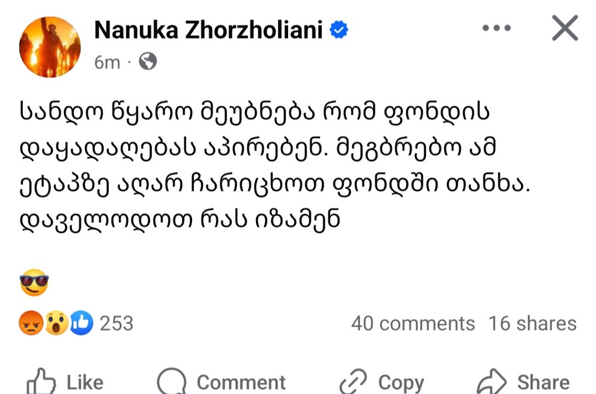Click the chain-link icon beside Copy
The image size is (596, 394).
click(x=354, y=382)
